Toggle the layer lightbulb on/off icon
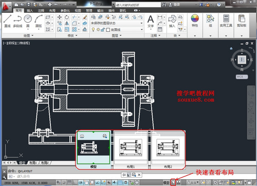The width and height of the screenshot is (257, 186). tap(93, 30)
